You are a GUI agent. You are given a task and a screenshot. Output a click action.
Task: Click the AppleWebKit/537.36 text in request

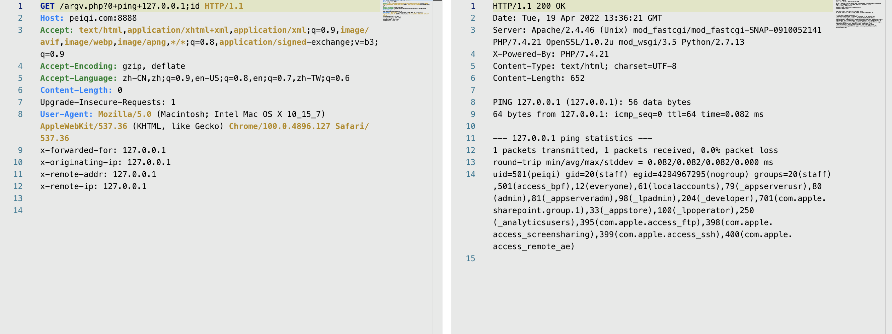pyautogui.click(x=83, y=126)
